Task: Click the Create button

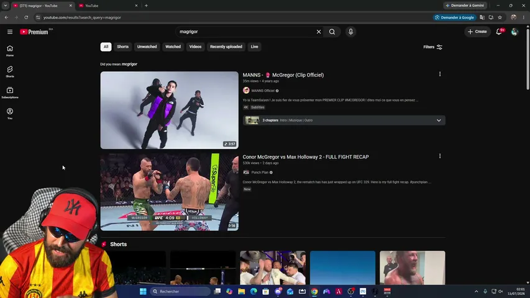Action: coord(477,32)
